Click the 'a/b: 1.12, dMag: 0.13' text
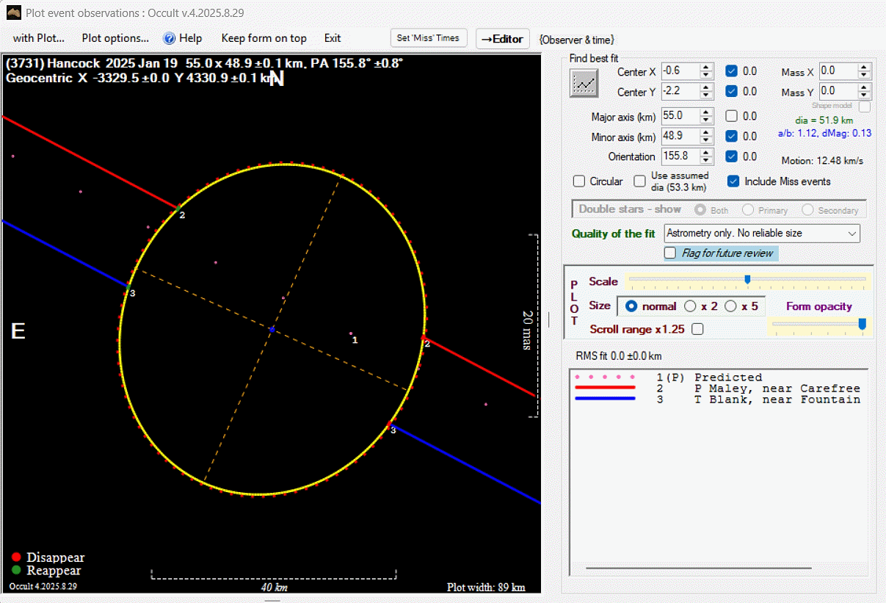886x603 pixels. [x=824, y=134]
